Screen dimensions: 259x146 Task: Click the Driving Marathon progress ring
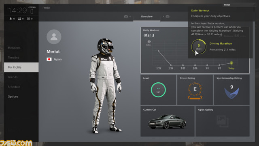199,47
